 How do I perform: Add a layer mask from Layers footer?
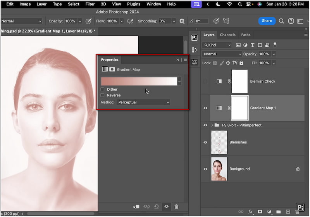click(260, 212)
